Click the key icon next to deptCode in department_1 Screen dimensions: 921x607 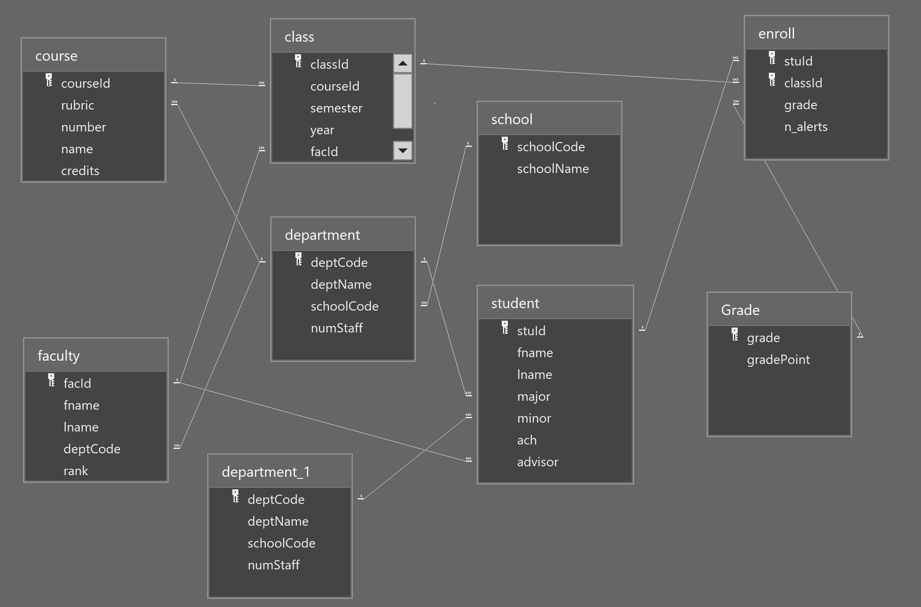click(x=236, y=496)
